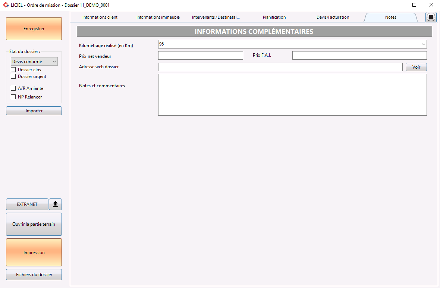Tick the NP Relancer checkbox
440x288 pixels.
[13, 97]
